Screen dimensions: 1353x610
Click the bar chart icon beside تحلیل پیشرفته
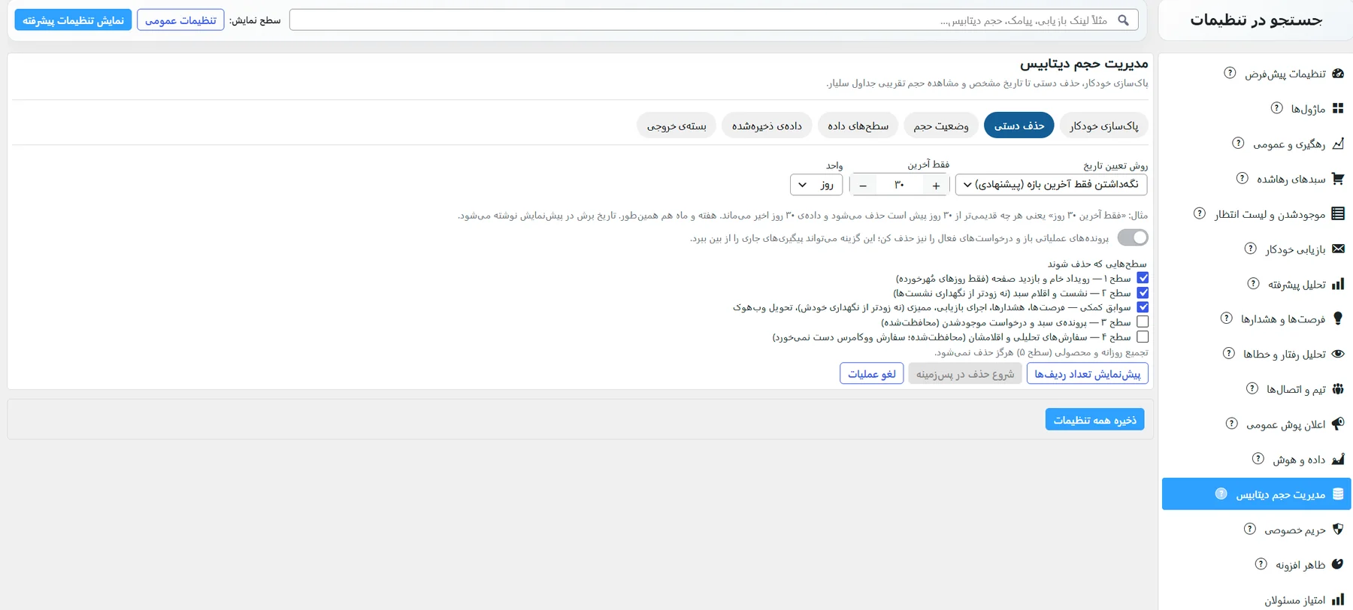pos(1338,284)
